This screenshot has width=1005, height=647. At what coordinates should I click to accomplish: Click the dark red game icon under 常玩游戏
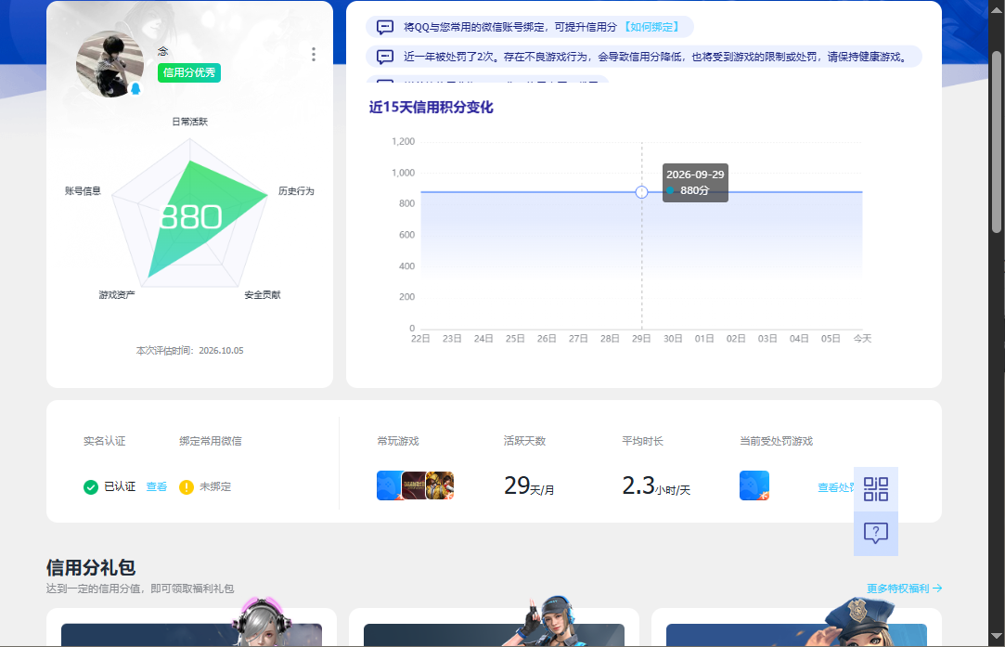pos(413,485)
